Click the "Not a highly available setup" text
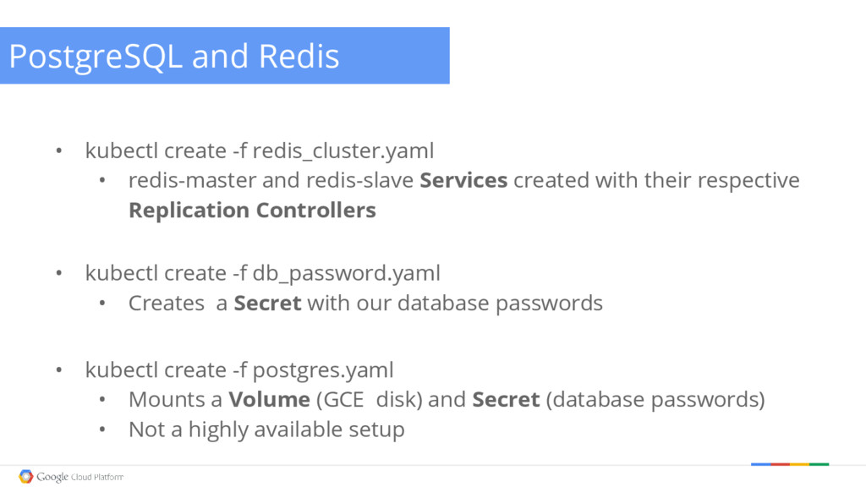The width and height of the screenshot is (866, 487). click(266, 429)
